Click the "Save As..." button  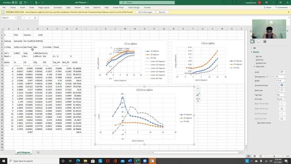click(162, 12)
